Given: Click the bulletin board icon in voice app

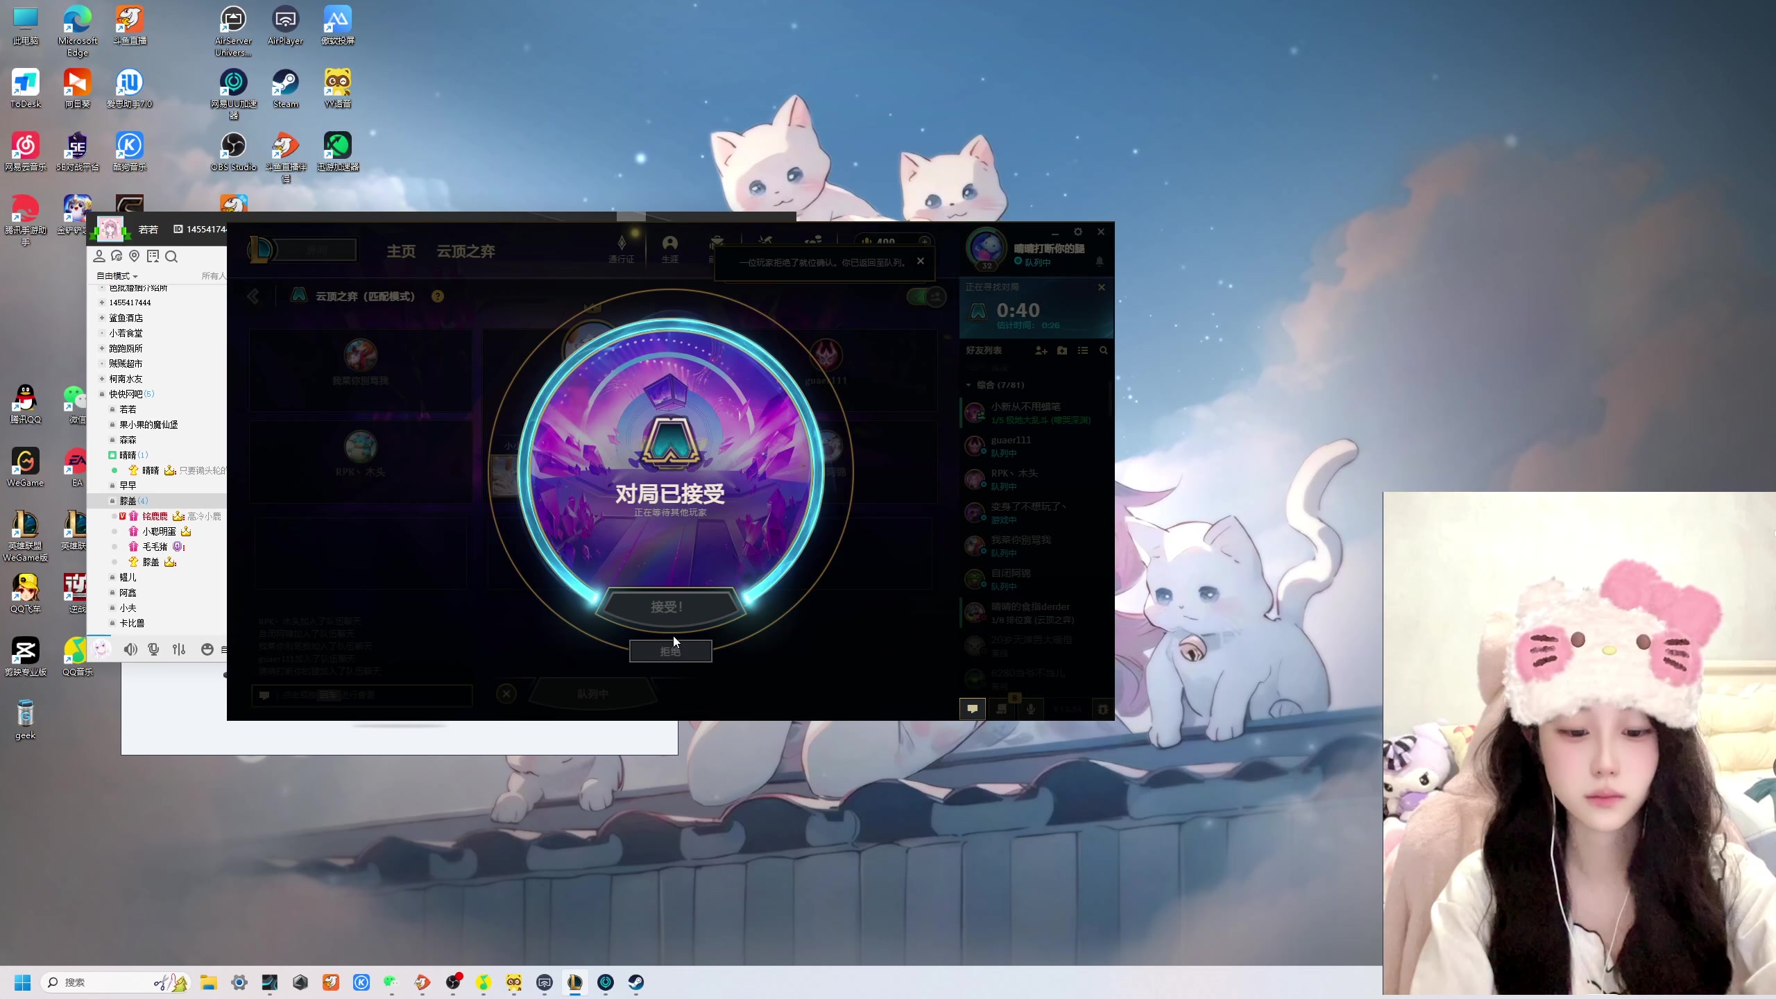Looking at the screenshot, I should 153,257.
